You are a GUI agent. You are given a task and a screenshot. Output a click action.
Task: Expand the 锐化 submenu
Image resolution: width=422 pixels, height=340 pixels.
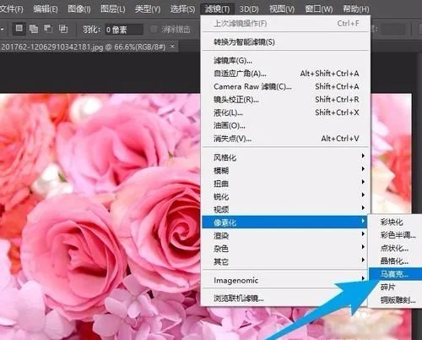[x=285, y=196]
